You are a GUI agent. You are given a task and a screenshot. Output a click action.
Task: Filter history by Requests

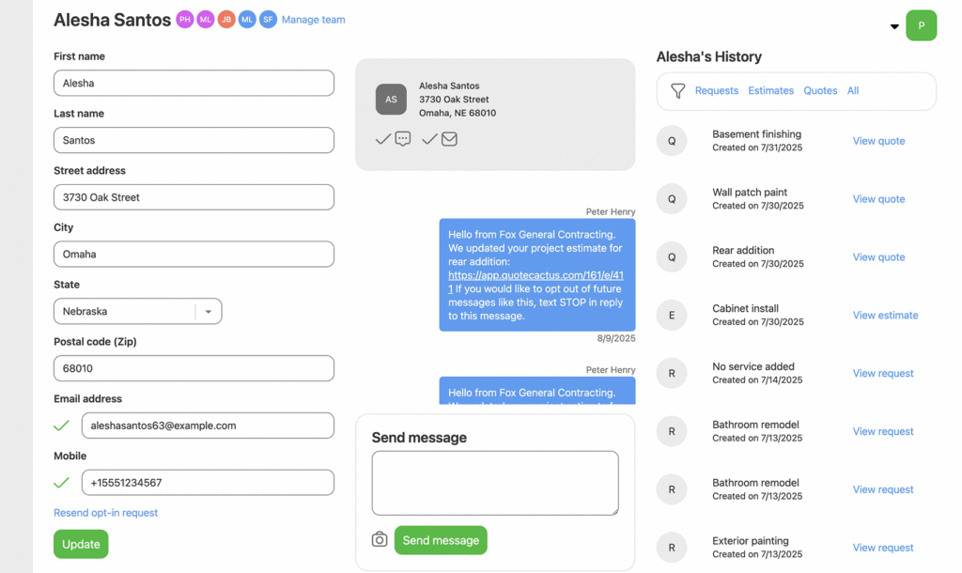(717, 91)
